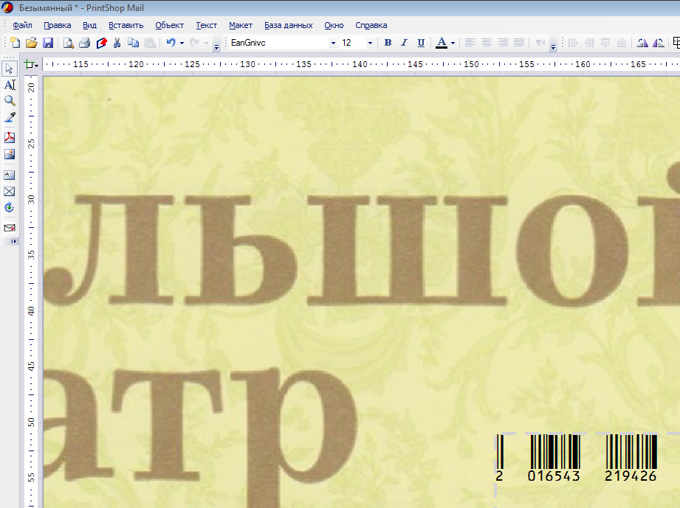Viewport: 680px width, 508px height.
Task: Click the second rotate triangle icon
Action: (x=659, y=43)
